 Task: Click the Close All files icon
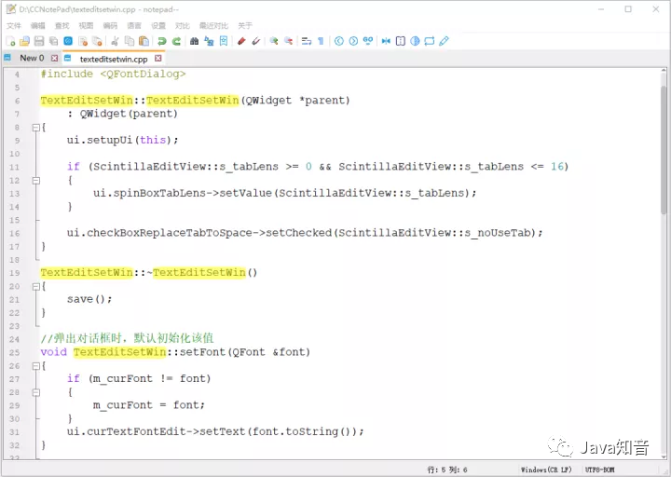tap(98, 41)
